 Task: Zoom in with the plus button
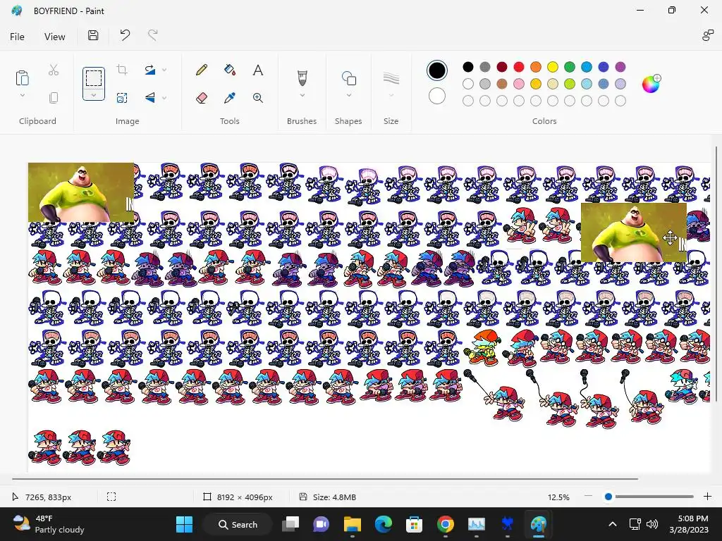[708, 497]
